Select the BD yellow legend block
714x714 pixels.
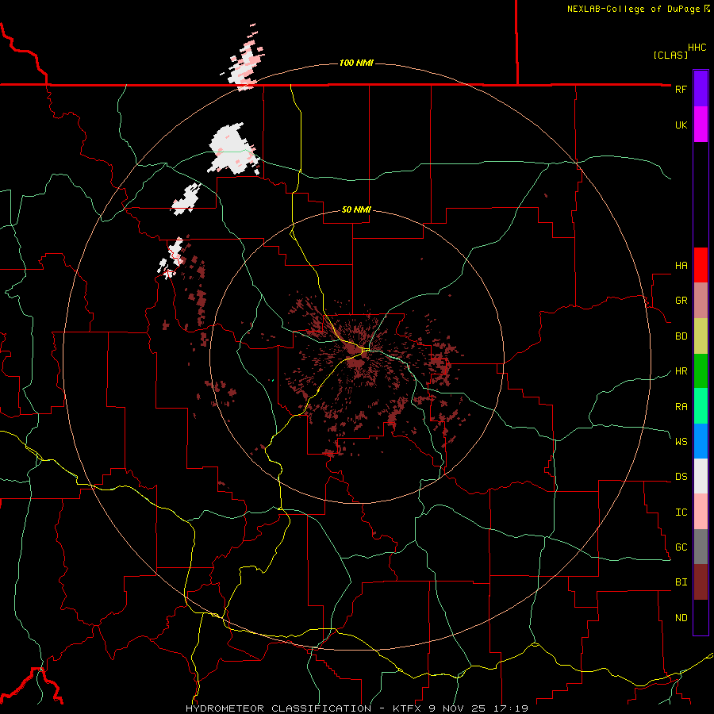701,336
